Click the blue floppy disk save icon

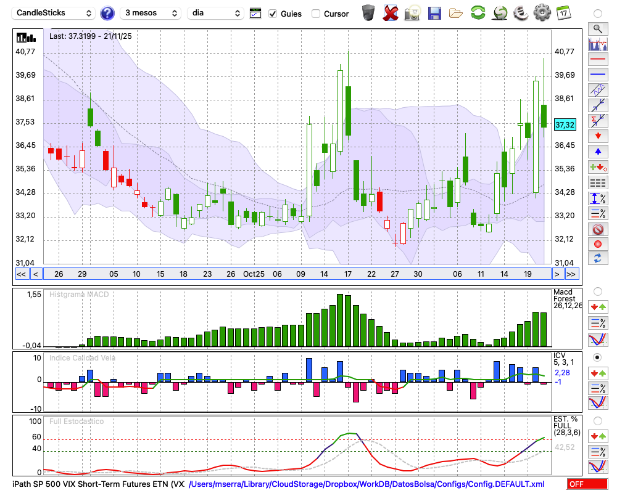(434, 13)
